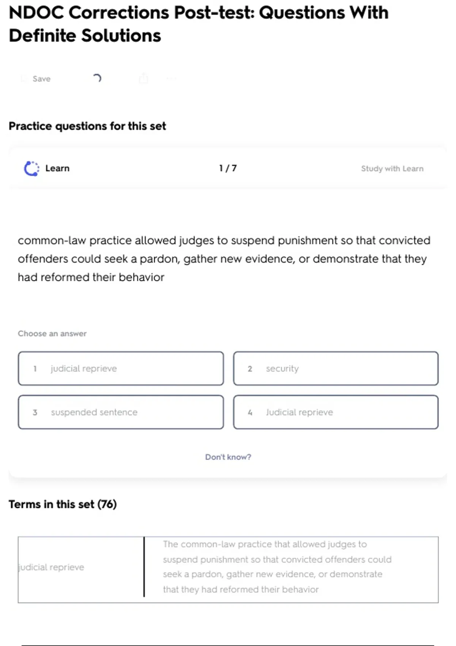Click the share icon
456x646 pixels.
pyautogui.click(x=143, y=78)
